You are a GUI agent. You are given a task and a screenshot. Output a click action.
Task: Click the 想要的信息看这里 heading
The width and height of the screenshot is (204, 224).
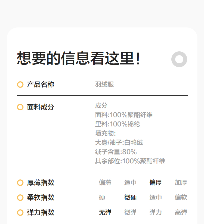[79, 59]
